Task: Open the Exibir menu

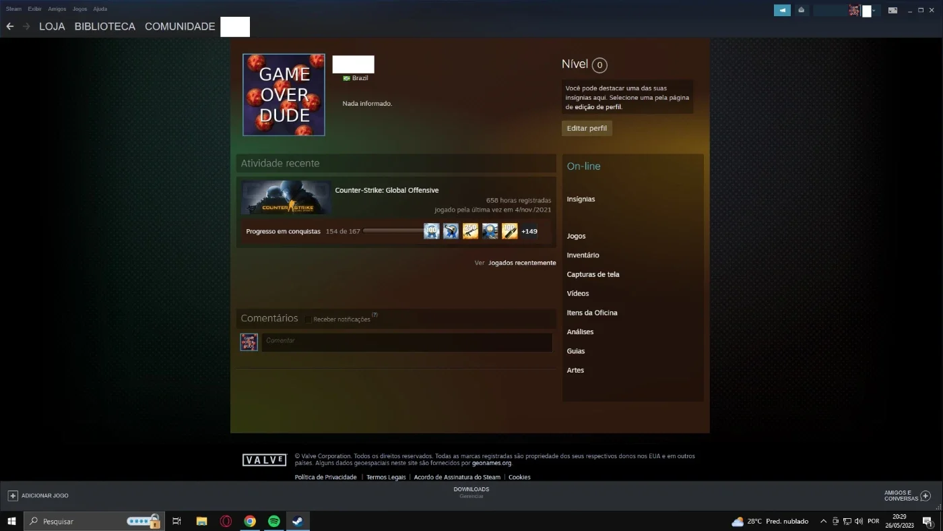Action: point(34,9)
